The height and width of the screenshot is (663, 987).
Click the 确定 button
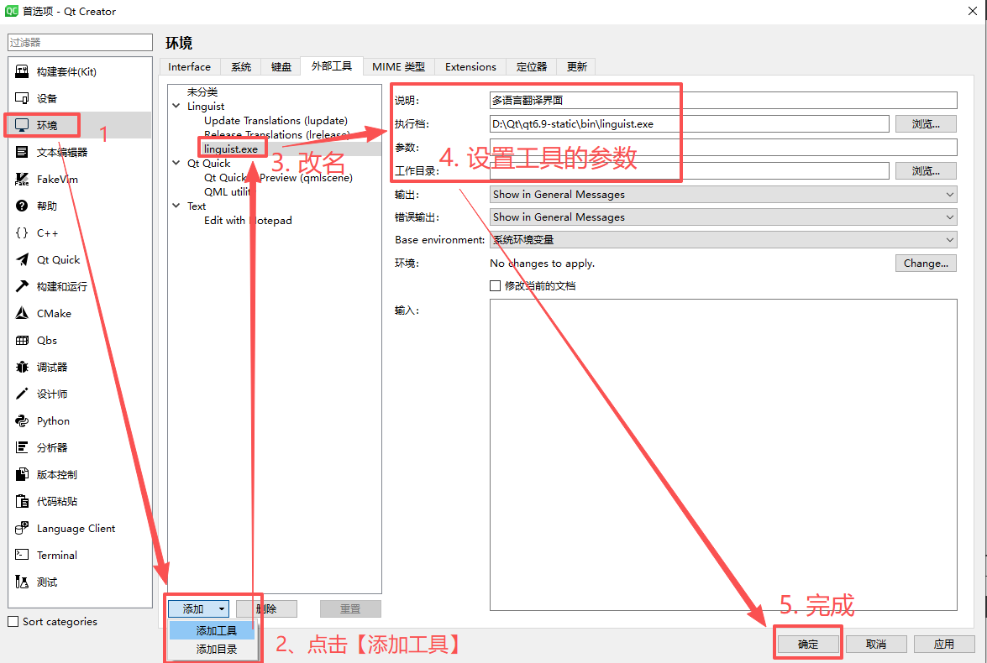coord(808,645)
